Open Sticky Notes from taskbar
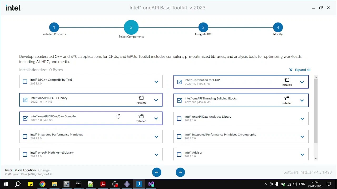The height and width of the screenshot is (189, 337). point(30,184)
